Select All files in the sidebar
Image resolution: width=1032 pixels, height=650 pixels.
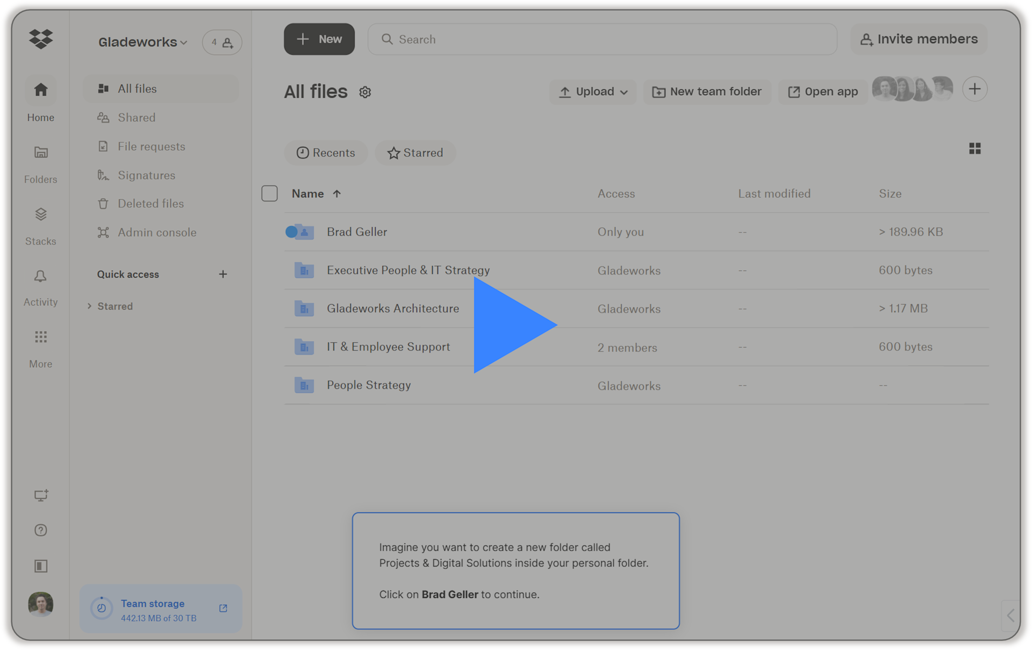(x=161, y=89)
